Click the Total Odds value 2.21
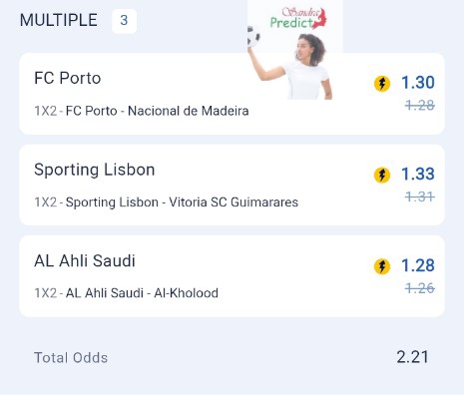This screenshot has height=395, width=464. point(412,357)
